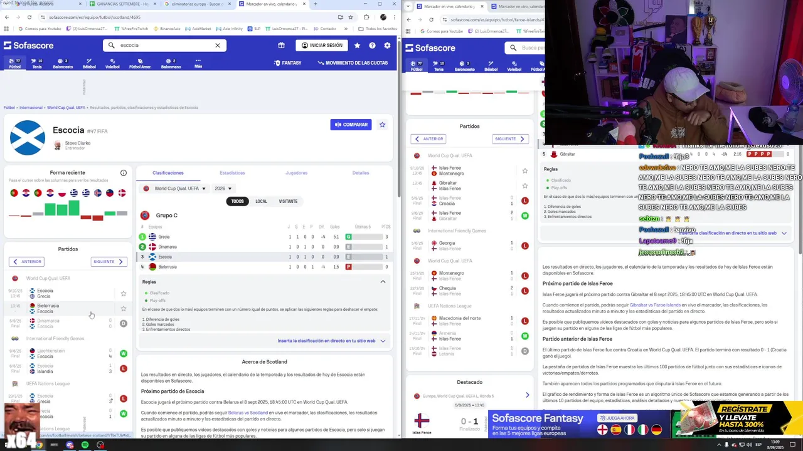Image resolution: width=803 pixels, height=451 pixels.
Task: Click the left browser's address bar URL
Action: 94,17
